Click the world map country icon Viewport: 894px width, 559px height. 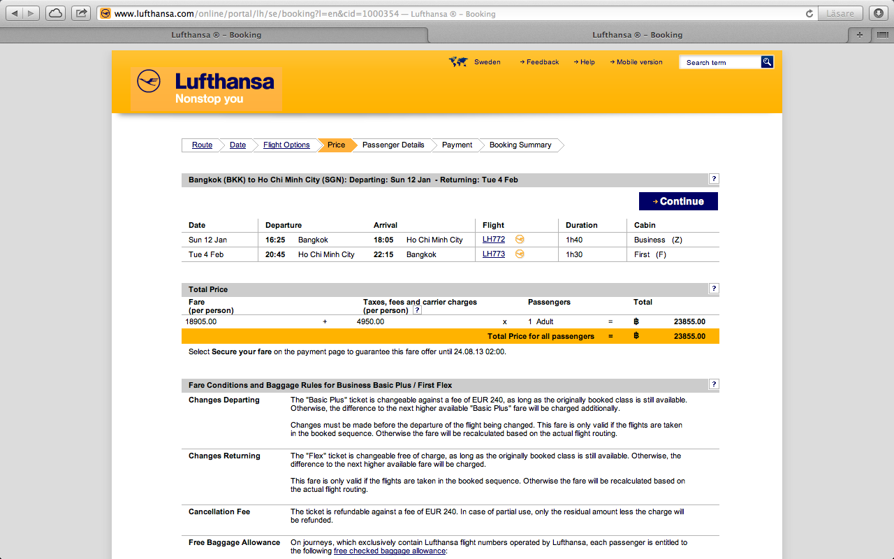tap(458, 62)
